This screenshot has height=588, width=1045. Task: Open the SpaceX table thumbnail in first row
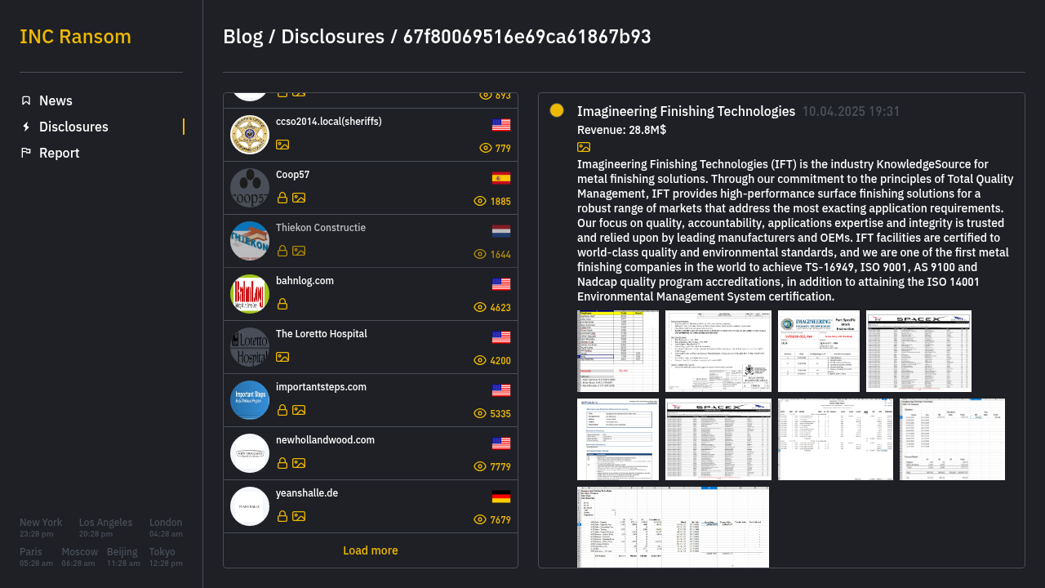pyautogui.click(x=918, y=351)
